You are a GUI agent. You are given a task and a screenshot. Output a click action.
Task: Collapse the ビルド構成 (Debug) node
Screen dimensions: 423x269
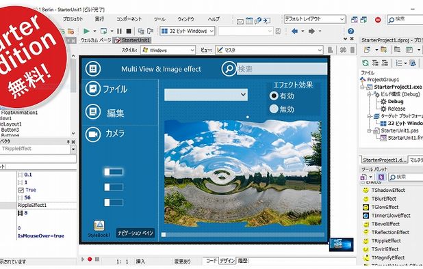[x=369, y=94]
